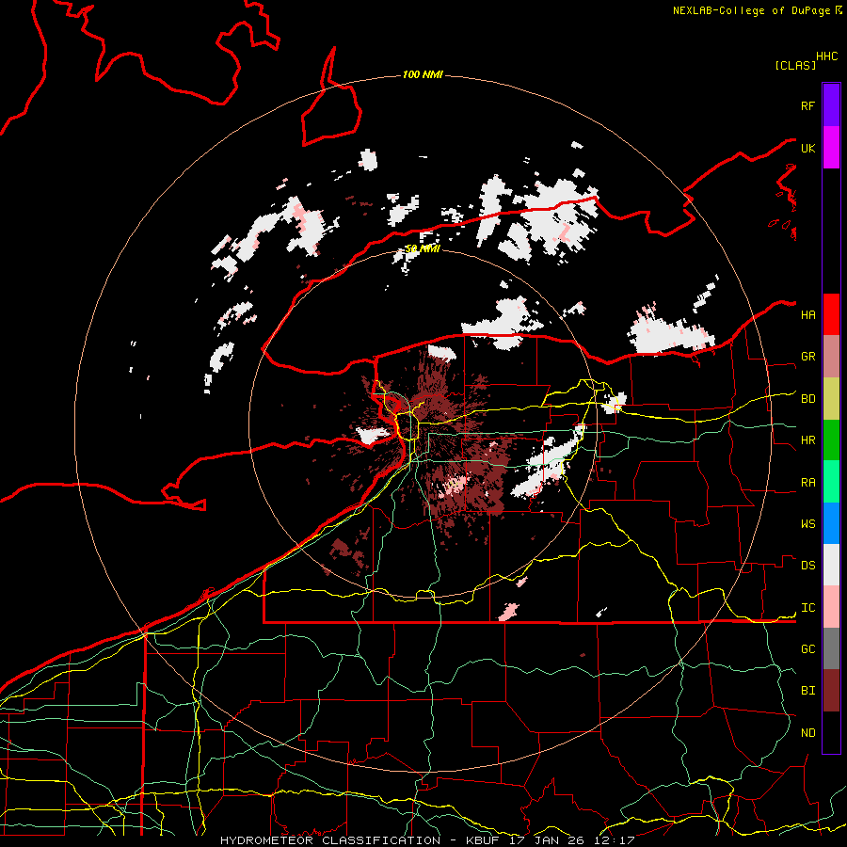Click the Hydrometeor Classification KBUF title caption
The height and width of the screenshot is (847, 847).
pyautogui.click(x=426, y=840)
